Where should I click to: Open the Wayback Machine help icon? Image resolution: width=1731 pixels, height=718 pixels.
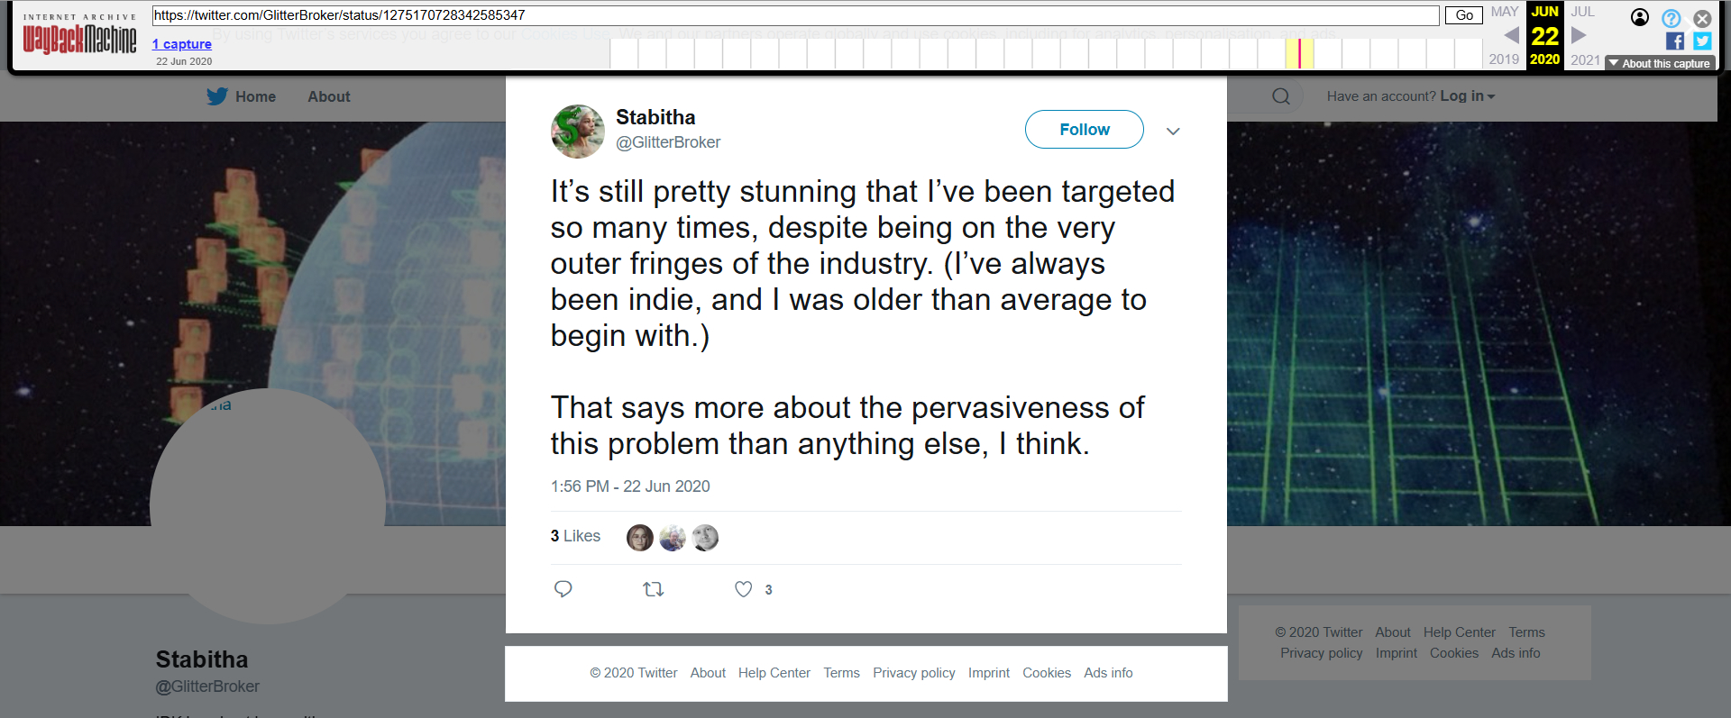(1671, 18)
